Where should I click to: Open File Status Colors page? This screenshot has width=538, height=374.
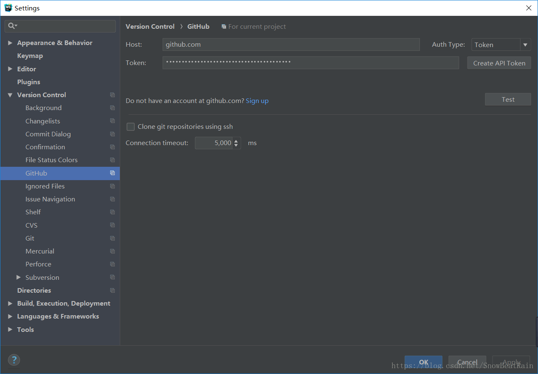coord(51,160)
